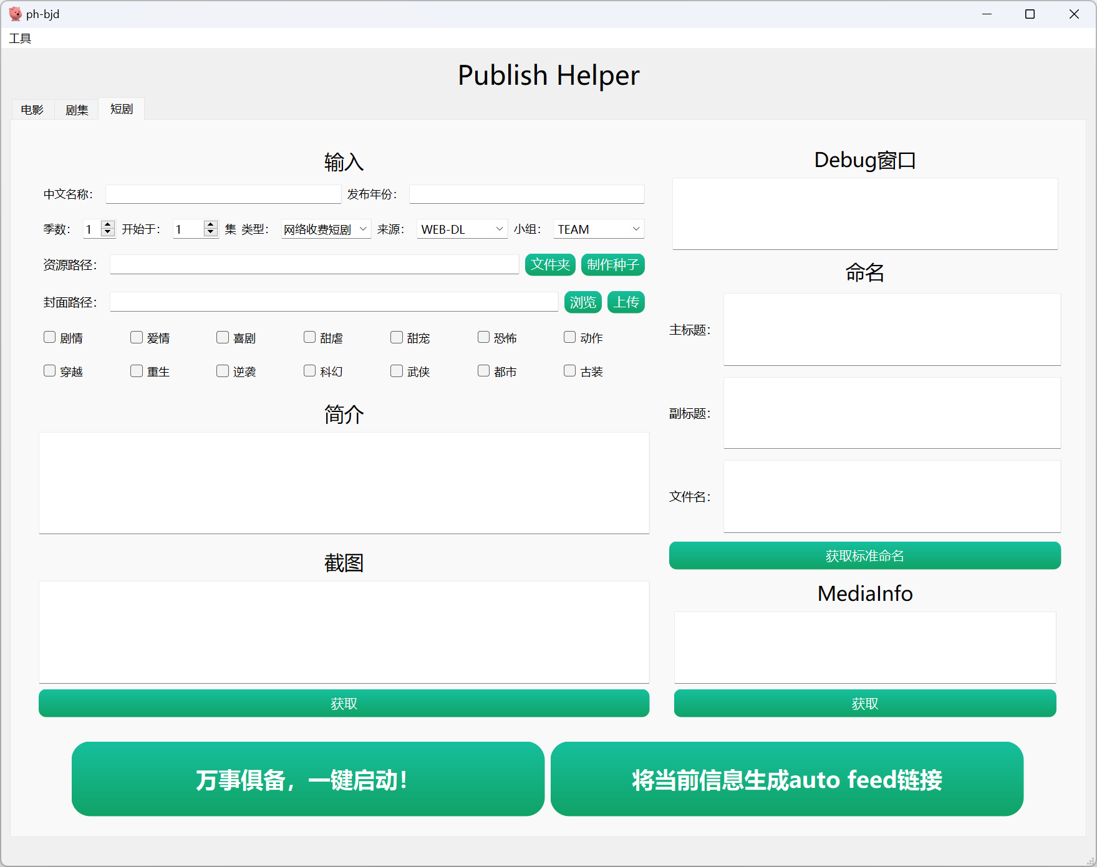Click the 浏览 button

(583, 302)
